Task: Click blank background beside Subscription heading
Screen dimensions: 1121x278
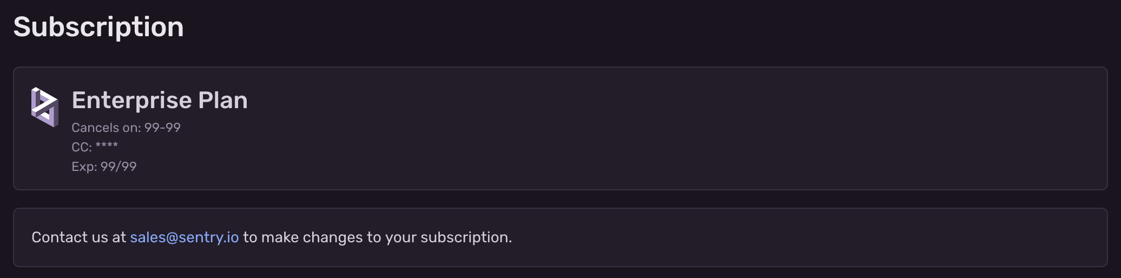Action: 649,27
